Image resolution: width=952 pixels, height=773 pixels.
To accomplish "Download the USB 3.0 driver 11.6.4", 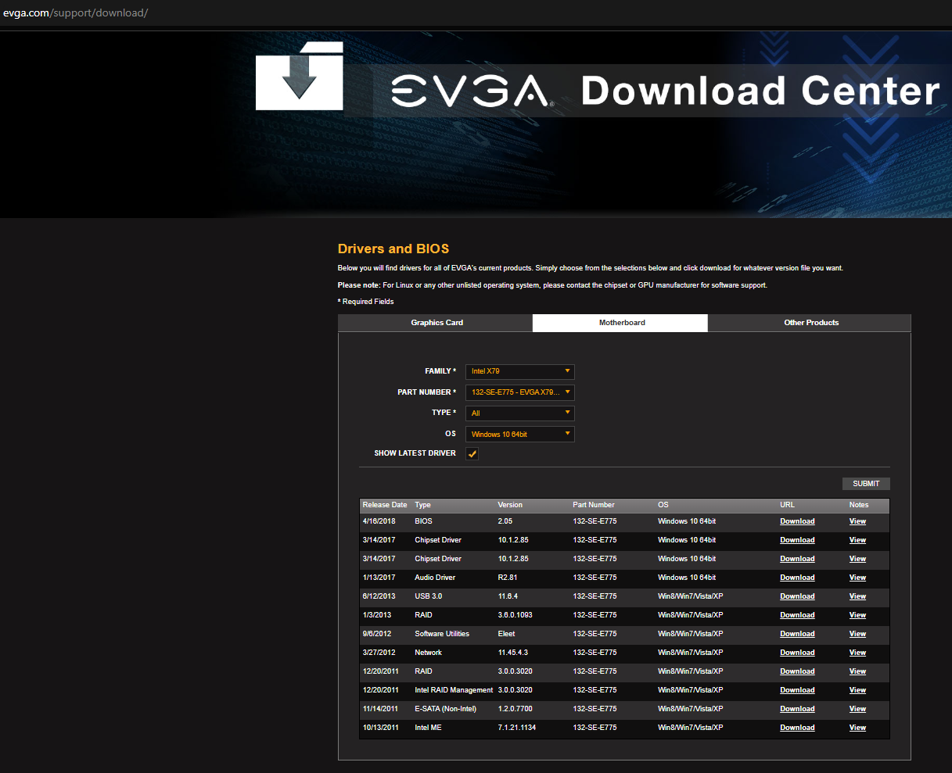I will click(x=797, y=596).
